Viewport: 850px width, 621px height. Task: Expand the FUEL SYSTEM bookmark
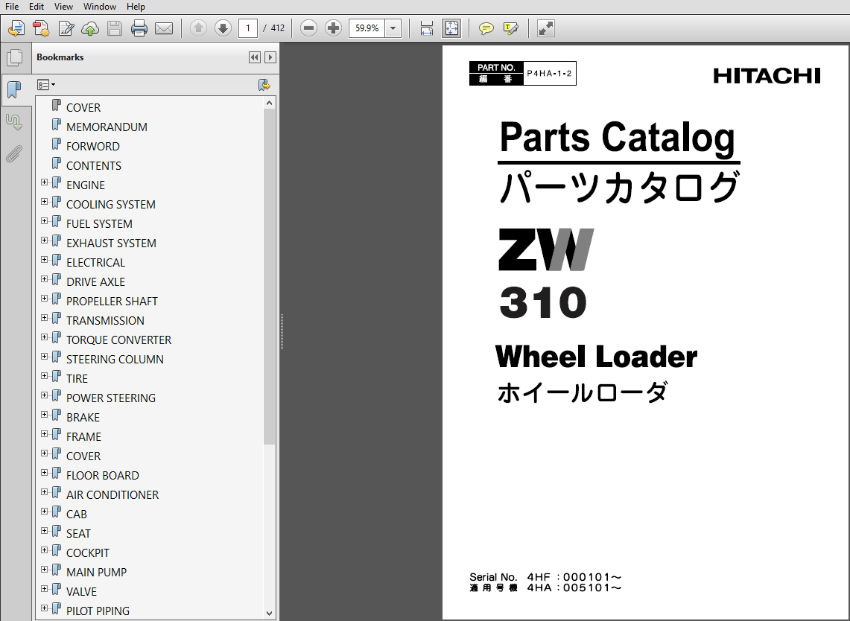pos(45,221)
